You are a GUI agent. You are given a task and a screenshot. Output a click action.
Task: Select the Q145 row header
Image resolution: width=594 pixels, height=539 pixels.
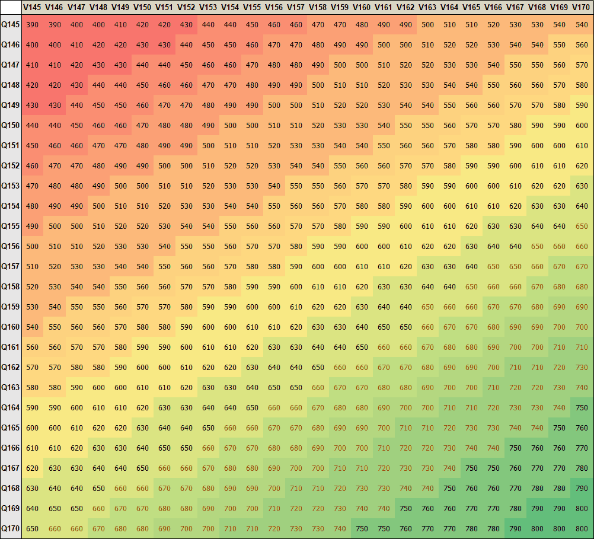coord(11,24)
